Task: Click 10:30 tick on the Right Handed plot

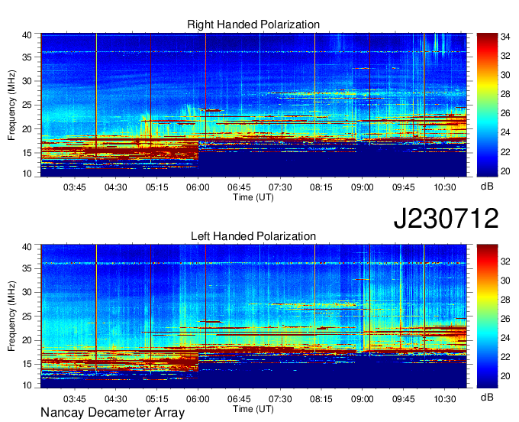Action: coord(444,187)
